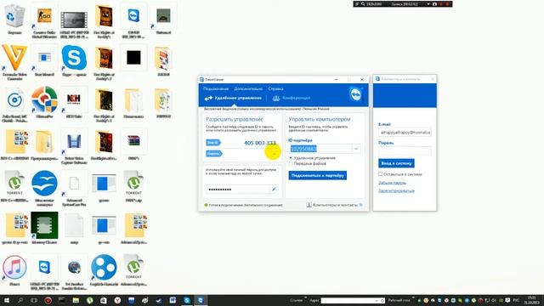
Task: Select the Передача файлов radio button
Action: (x=291, y=163)
